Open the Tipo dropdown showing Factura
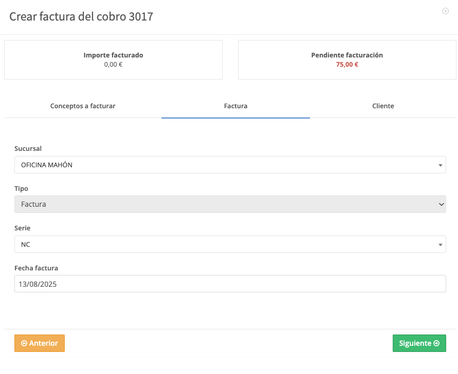 (x=230, y=204)
